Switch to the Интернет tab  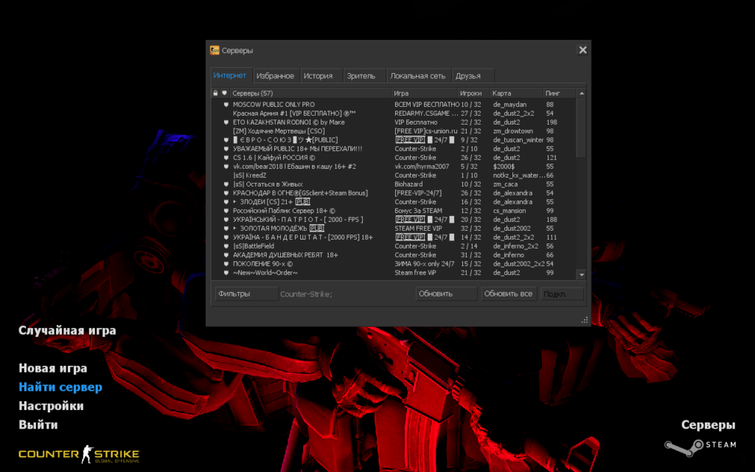231,76
